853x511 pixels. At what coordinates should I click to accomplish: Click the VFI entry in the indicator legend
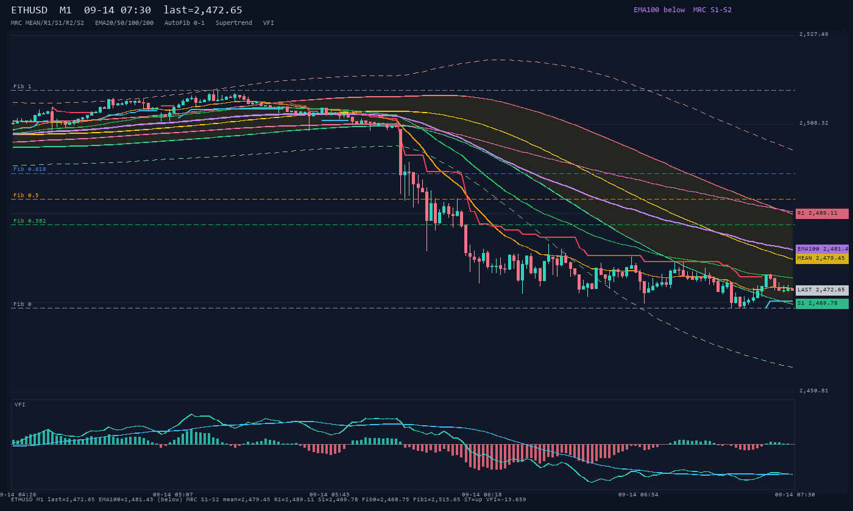[x=269, y=23]
